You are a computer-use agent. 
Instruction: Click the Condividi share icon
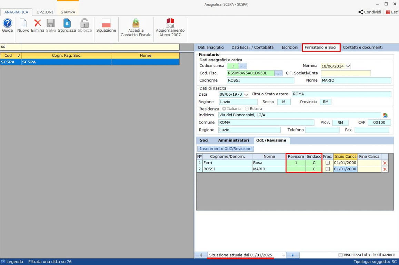[x=369, y=12]
